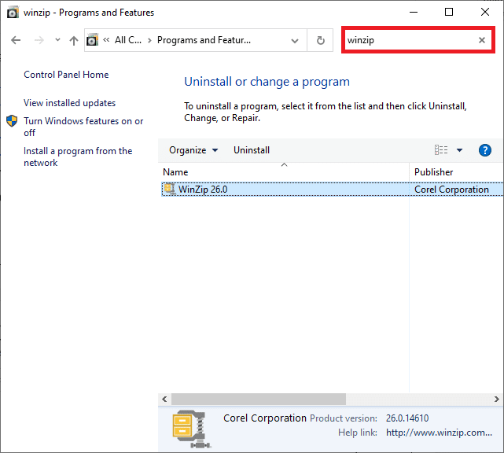This screenshot has width=504, height=453.
Task: Click the Up one level arrow
Action: coord(73,40)
